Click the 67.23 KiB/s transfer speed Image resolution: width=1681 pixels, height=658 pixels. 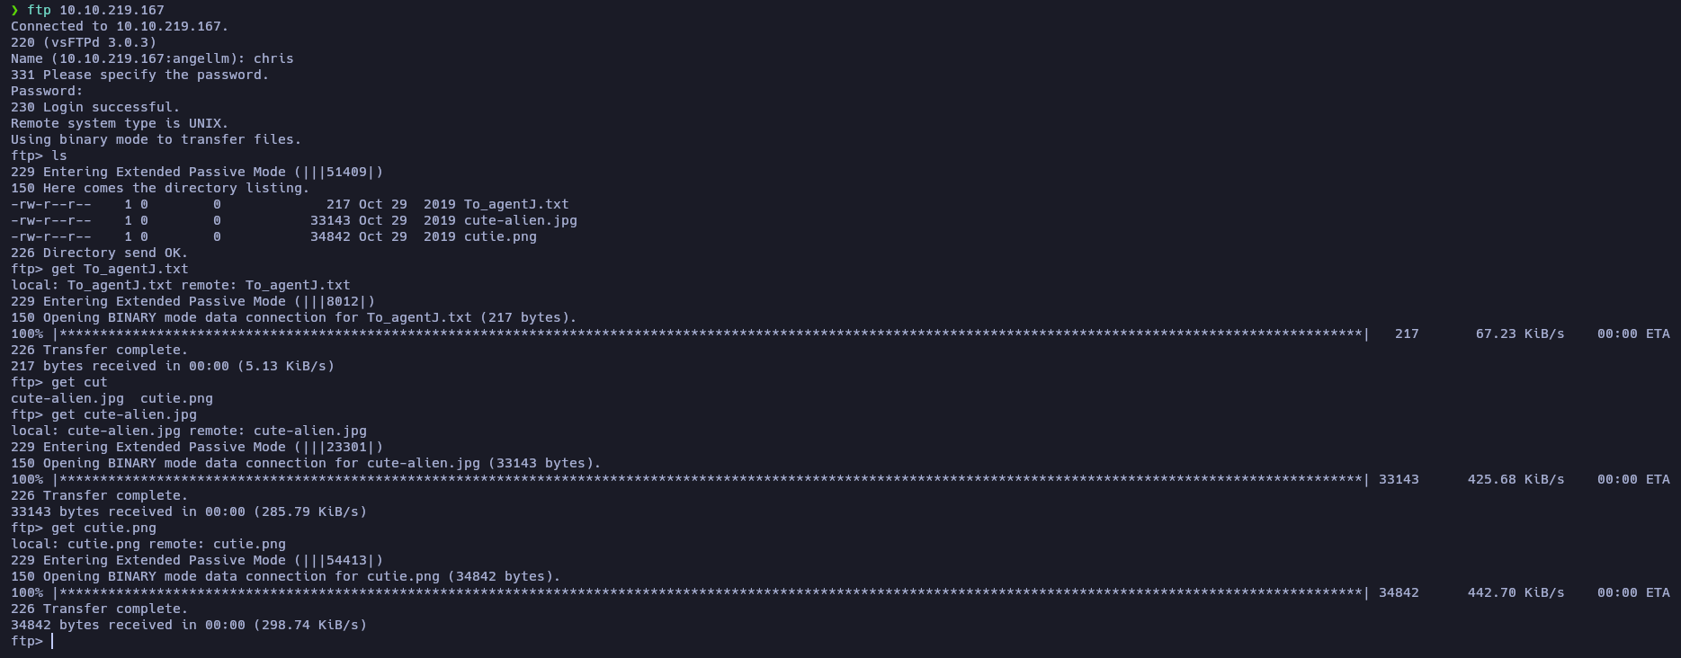click(x=1520, y=333)
